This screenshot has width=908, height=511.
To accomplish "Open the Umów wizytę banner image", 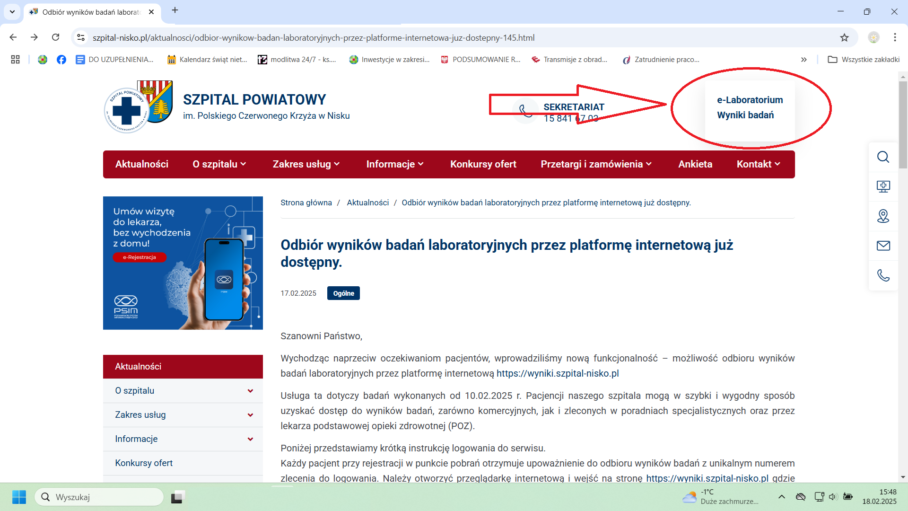I will (183, 263).
